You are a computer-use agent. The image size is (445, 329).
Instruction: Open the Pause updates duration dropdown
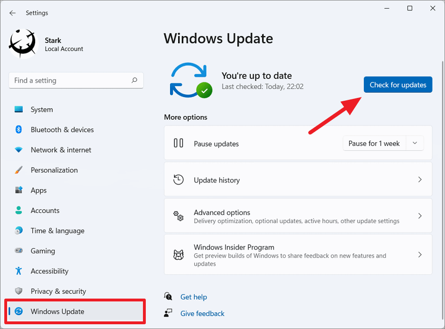click(414, 143)
